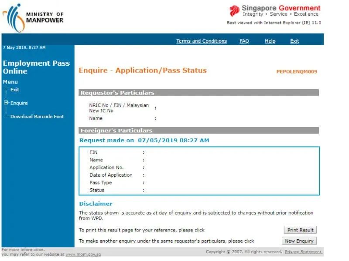Viewport: 349px width, 261px height.
Task: Go to the FAQ page
Action: (244, 41)
